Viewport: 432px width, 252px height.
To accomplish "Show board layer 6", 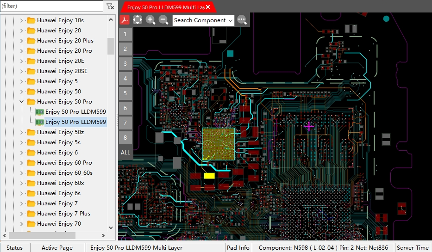I will tap(125, 108).
